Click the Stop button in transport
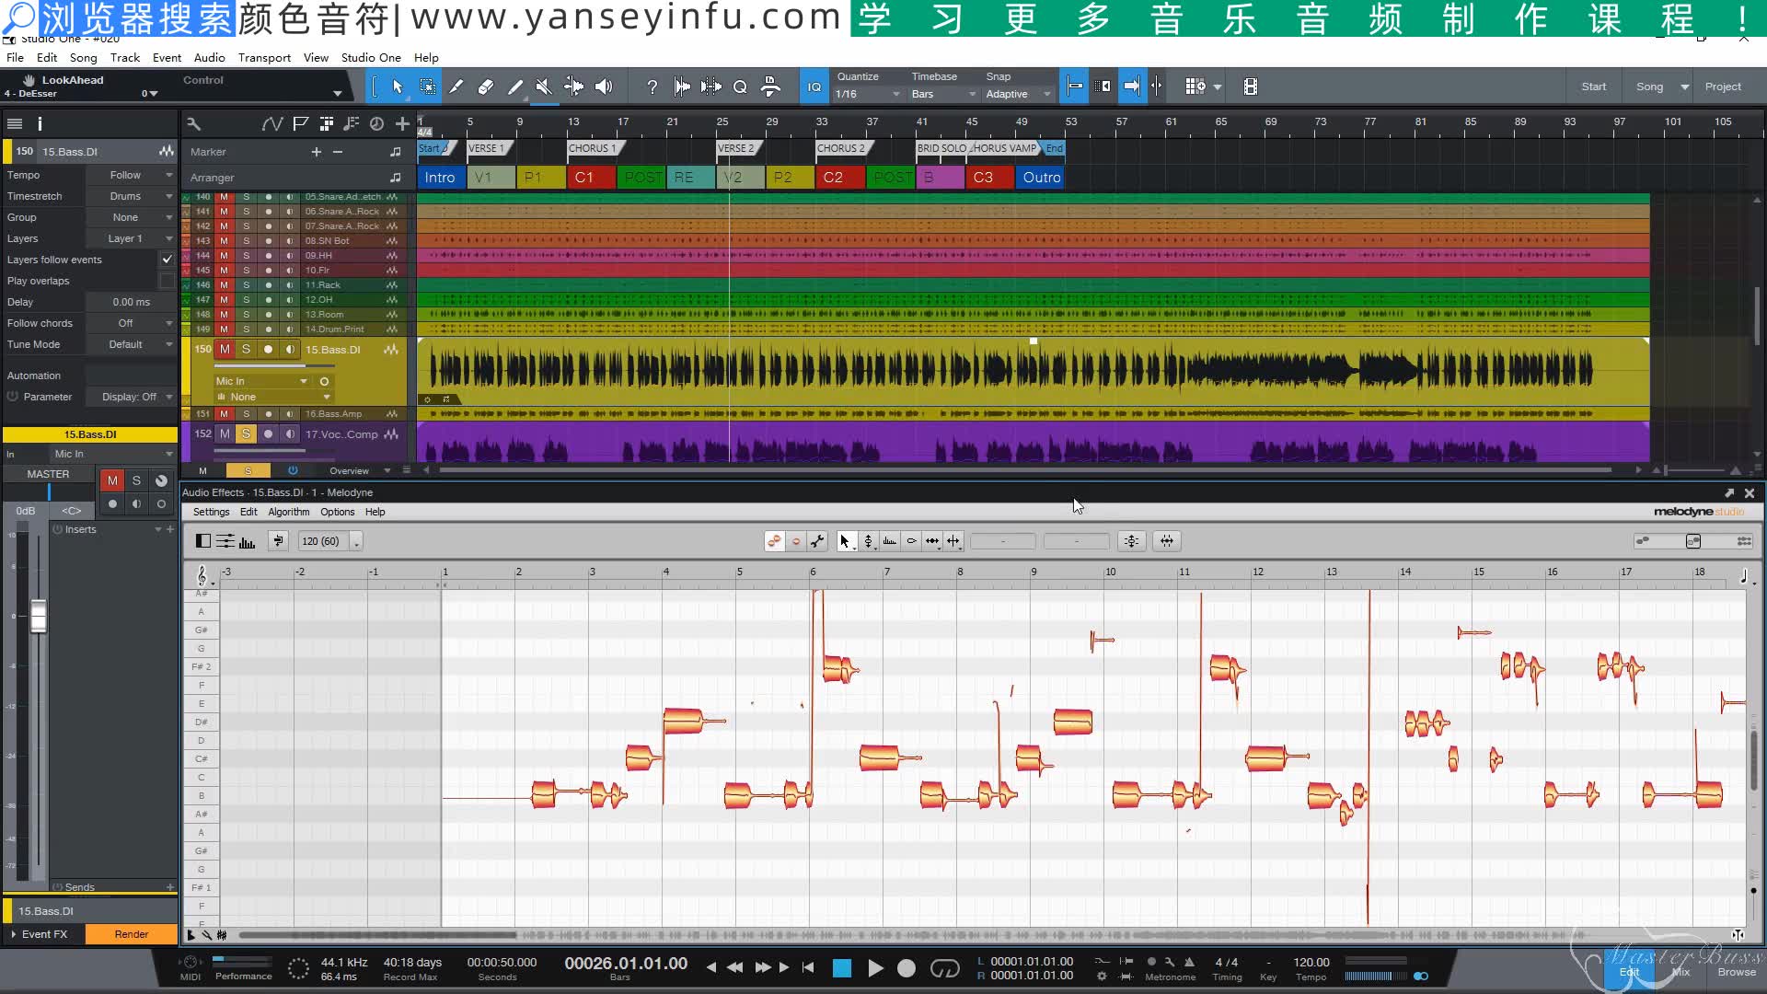Screen dimensions: 1767x994 [841, 968]
